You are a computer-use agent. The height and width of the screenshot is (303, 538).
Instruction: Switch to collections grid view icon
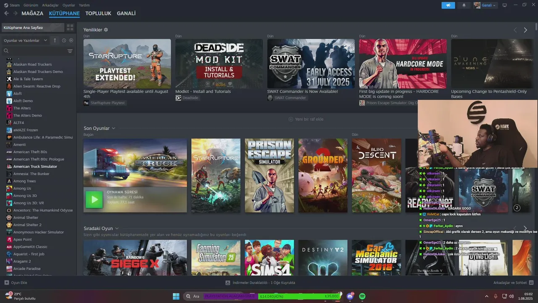click(x=70, y=27)
